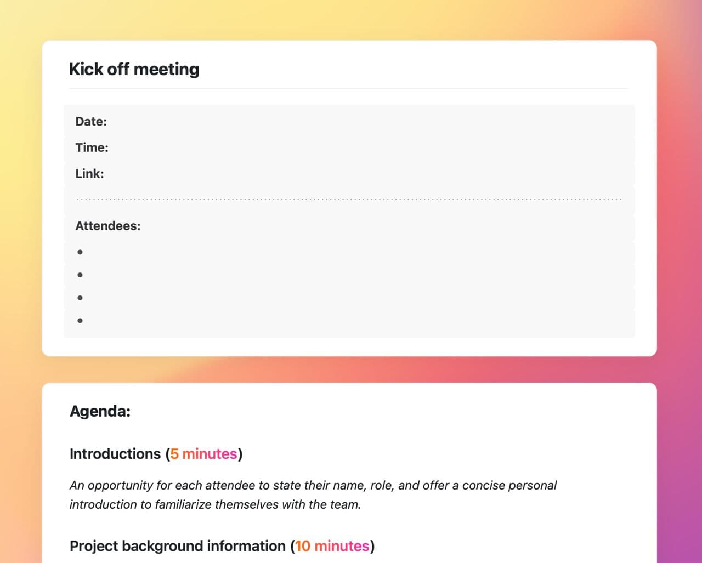Select the third attendee bullet point
The image size is (702, 563).
tap(80, 298)
